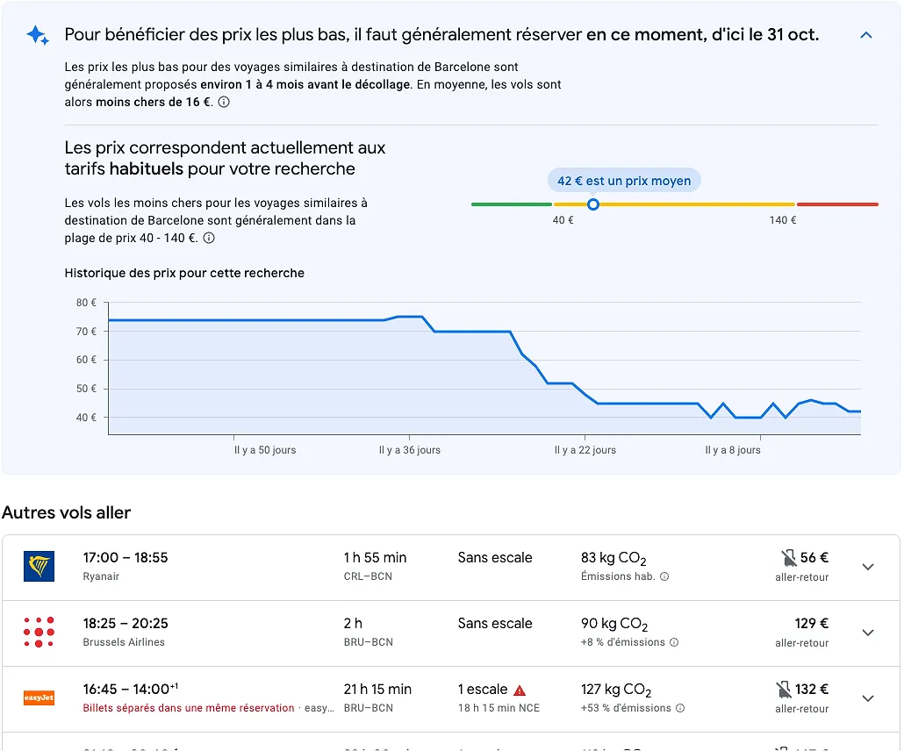The width and height of the screenshot is (904, 751).
Task: Click the "Il y a 36 jours" axis label
Action: (x=409, y=450)
